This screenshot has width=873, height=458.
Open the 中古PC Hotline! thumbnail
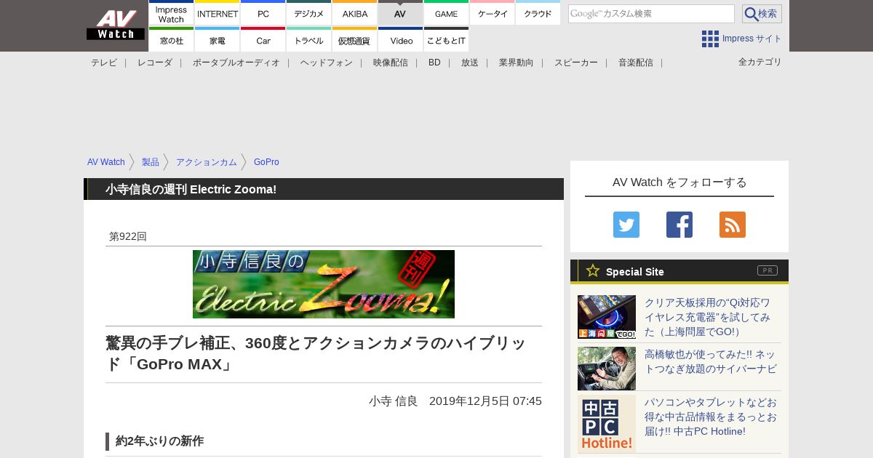point(607,423)
